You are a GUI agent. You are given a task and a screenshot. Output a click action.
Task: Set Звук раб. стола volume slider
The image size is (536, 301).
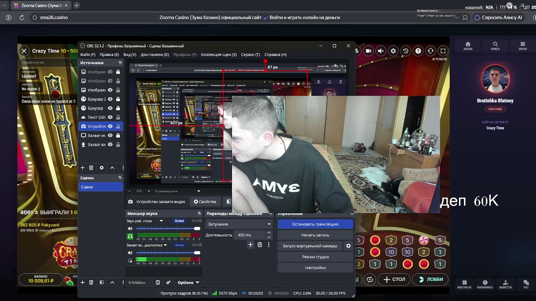click(168, 229)
